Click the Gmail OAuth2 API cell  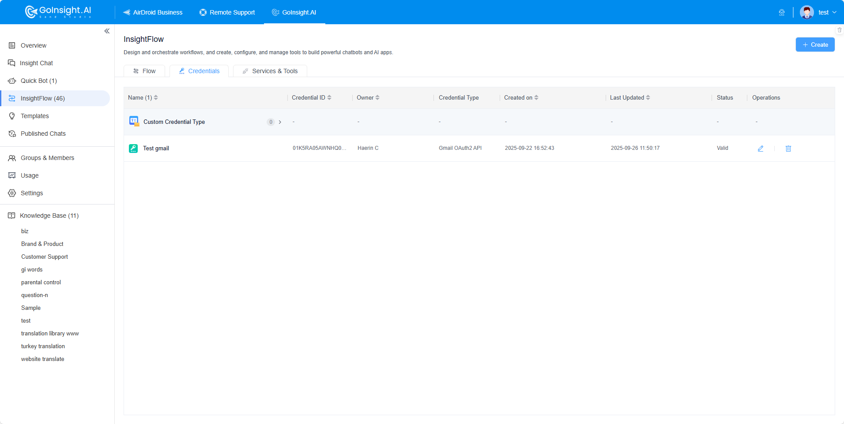460,148
